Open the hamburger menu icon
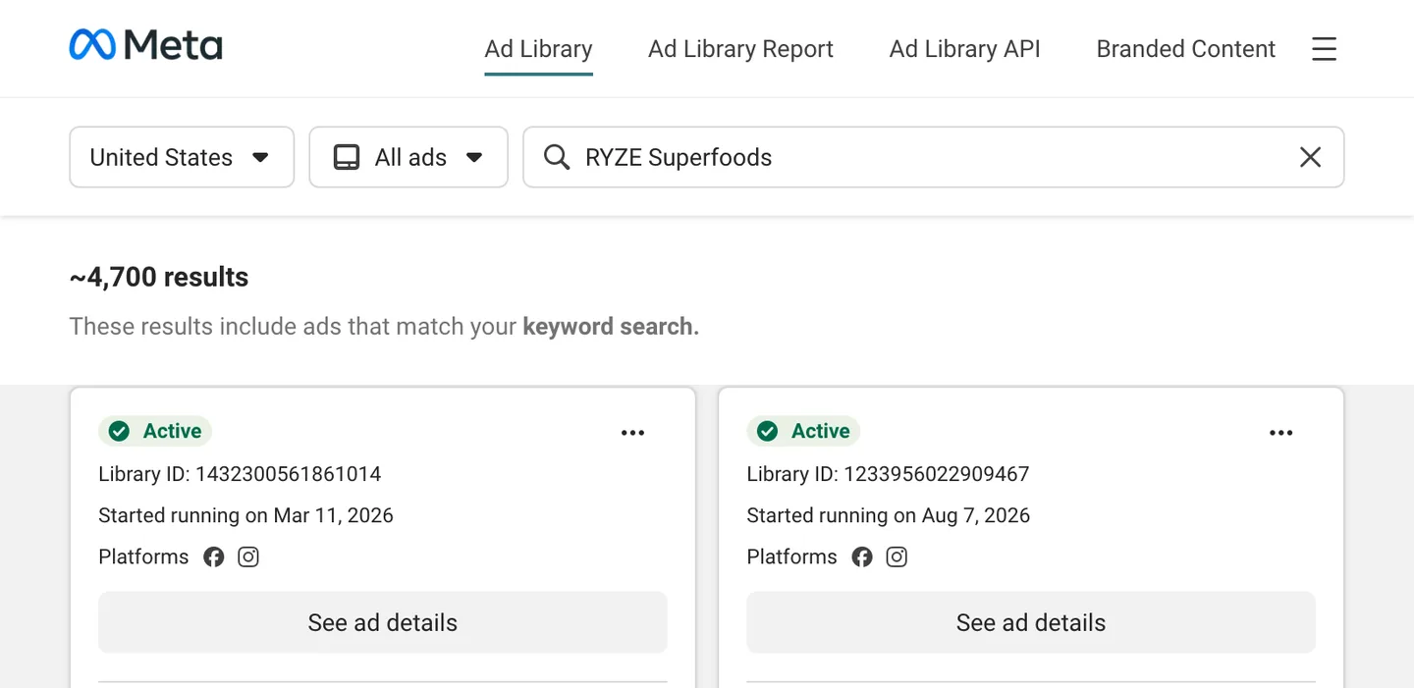The width and height of the screenshot is (1414, 688). point(1324,49)
